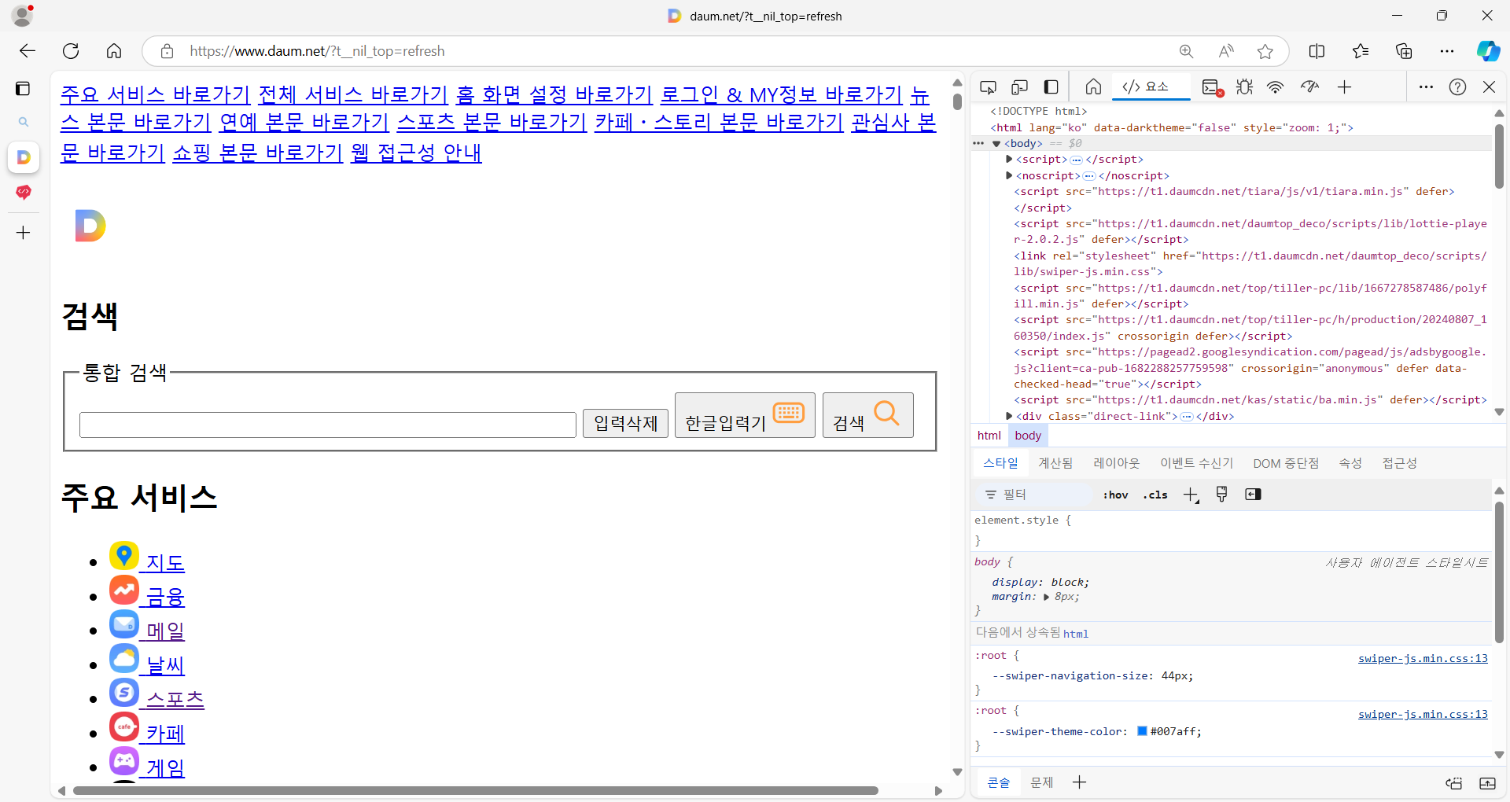Refresh the page with the reload icon
The image size is (1510, 802).
click(71, 51)
